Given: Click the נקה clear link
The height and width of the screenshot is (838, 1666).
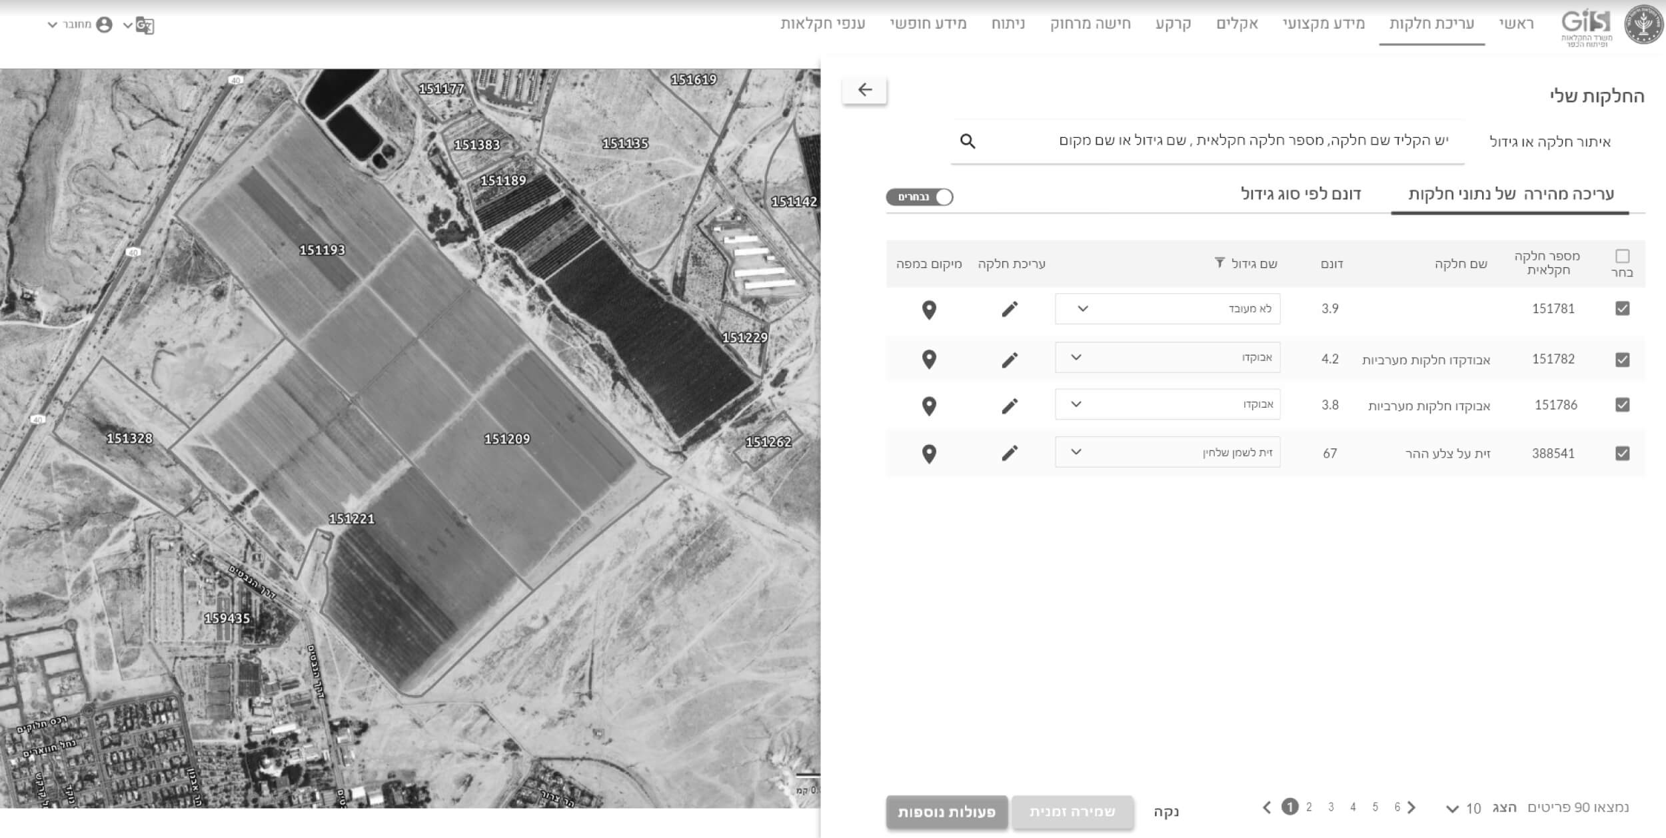Looking at the screenshot, I should pyautogui.click(x=1166, y=812).
